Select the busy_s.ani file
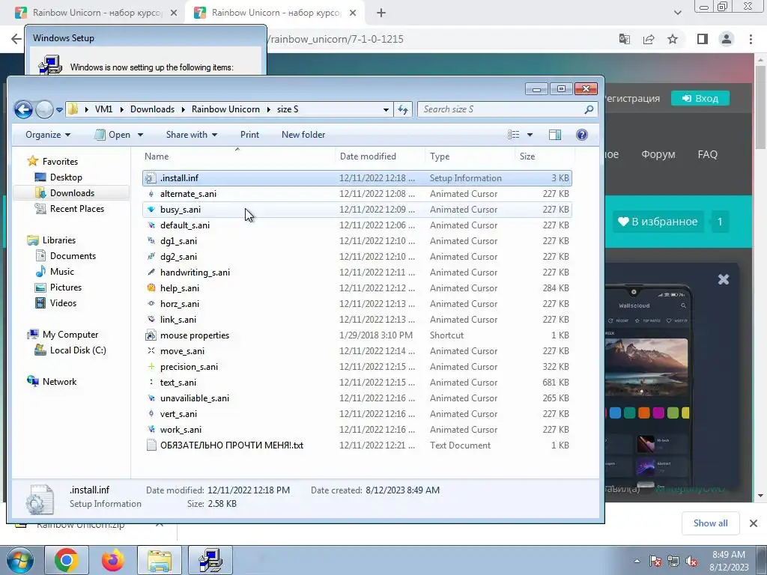This screenshot has width=767, height=575. (357, 210)
